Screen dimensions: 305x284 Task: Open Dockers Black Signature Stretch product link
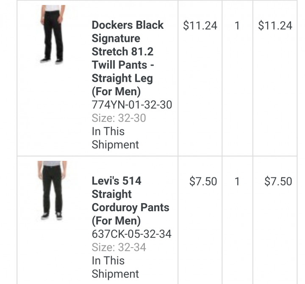[x=128, y=58]
